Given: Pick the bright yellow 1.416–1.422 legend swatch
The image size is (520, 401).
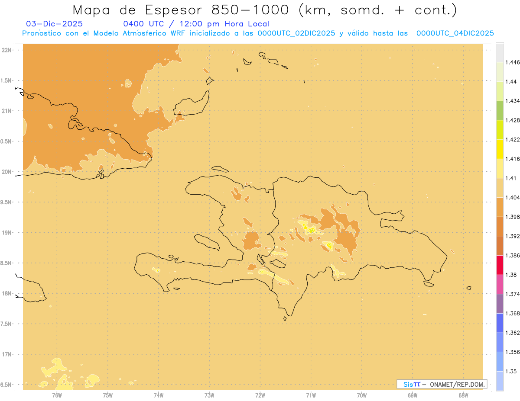Looking at the screenshot, I should [x=500, y=149].
